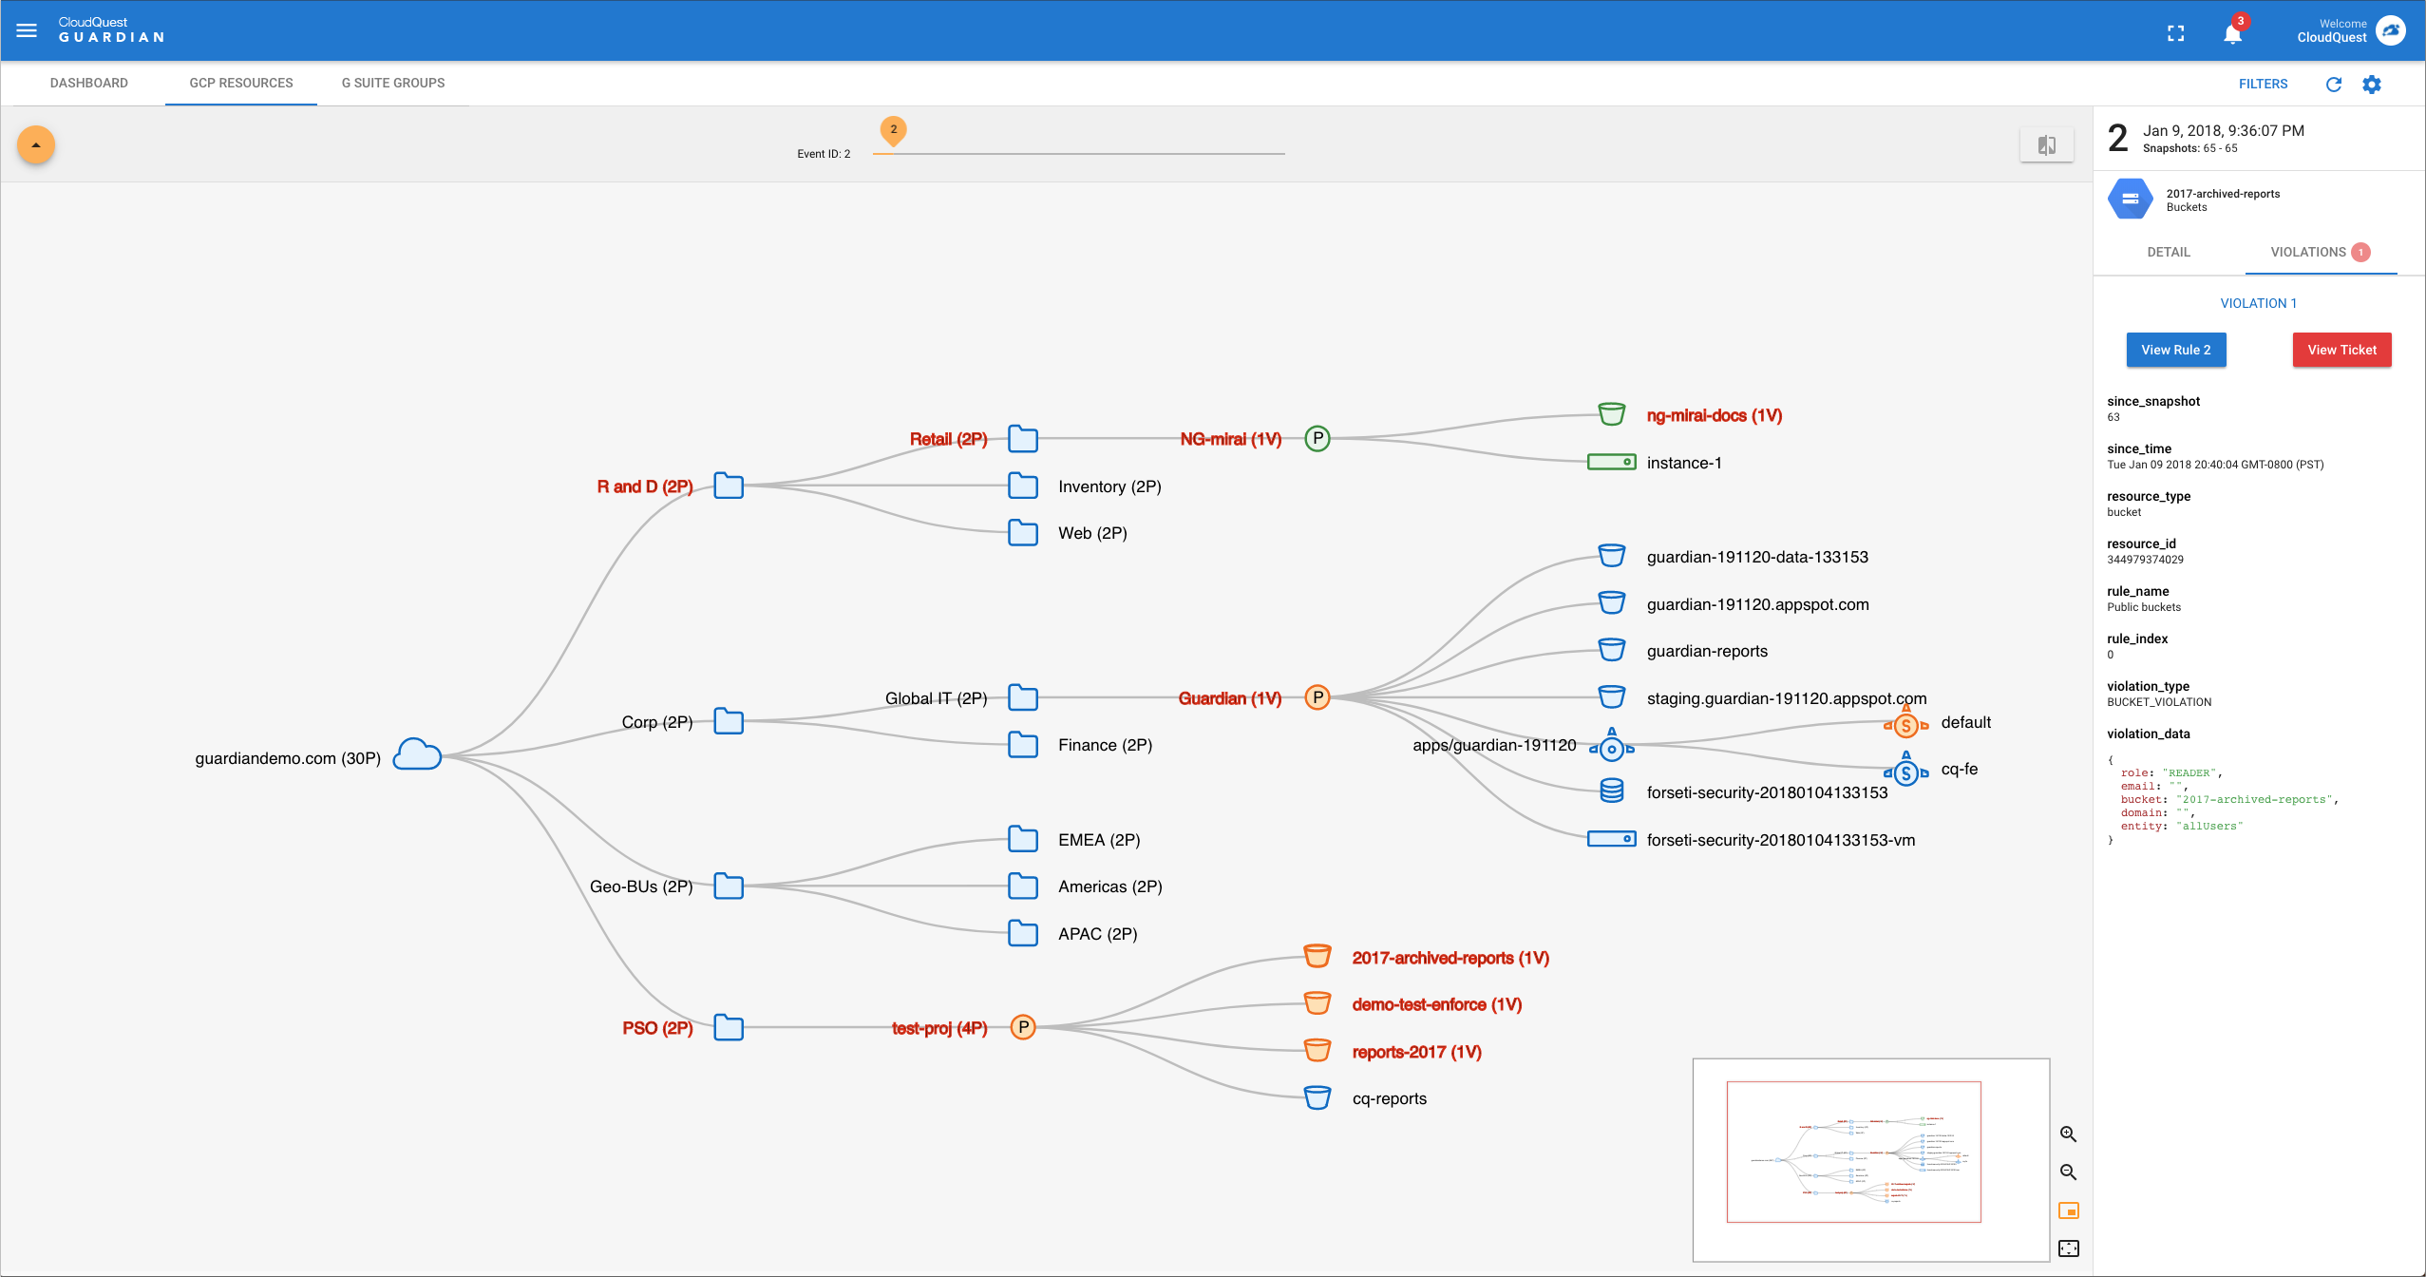Open the ticket via View Ticket button
The image size is (2426, 1277).
click(x=2341, y=350)
